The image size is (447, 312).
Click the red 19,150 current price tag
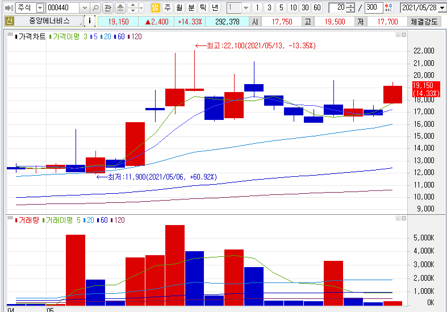[x=426, y=89]
